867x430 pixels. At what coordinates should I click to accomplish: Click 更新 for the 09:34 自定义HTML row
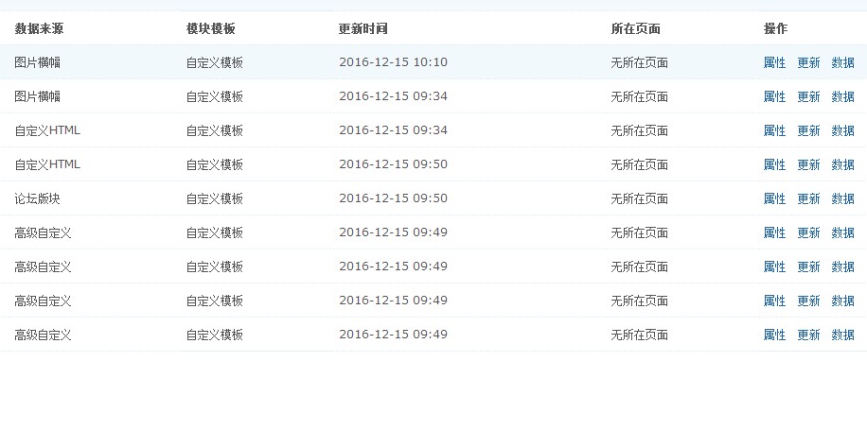[808, 130]
